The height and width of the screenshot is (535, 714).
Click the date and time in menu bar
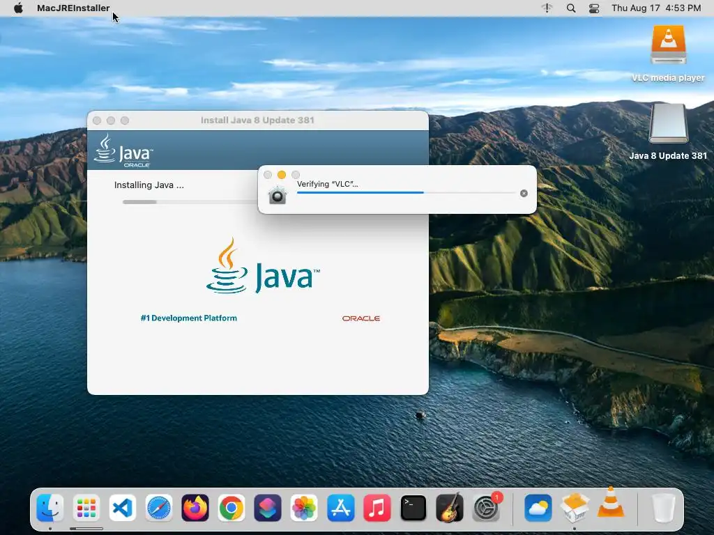[656, 8]
